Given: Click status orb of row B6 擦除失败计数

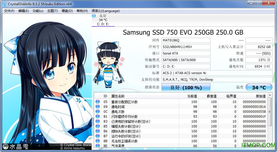Looking at the screenshot, I should 98,131.
